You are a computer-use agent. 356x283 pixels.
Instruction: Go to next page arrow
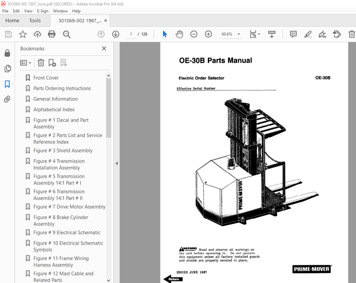pos(115,34)
